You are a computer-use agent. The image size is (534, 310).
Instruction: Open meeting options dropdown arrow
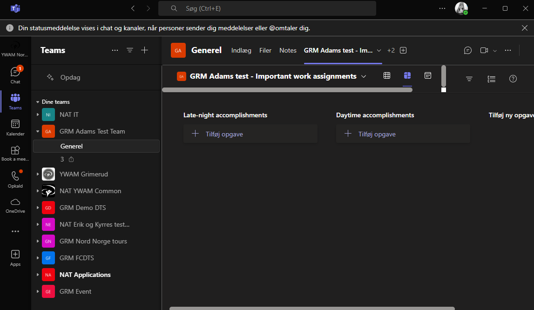pos(495,51)
